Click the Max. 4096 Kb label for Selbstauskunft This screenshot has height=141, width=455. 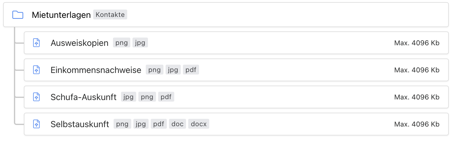[x=417, y=124]
